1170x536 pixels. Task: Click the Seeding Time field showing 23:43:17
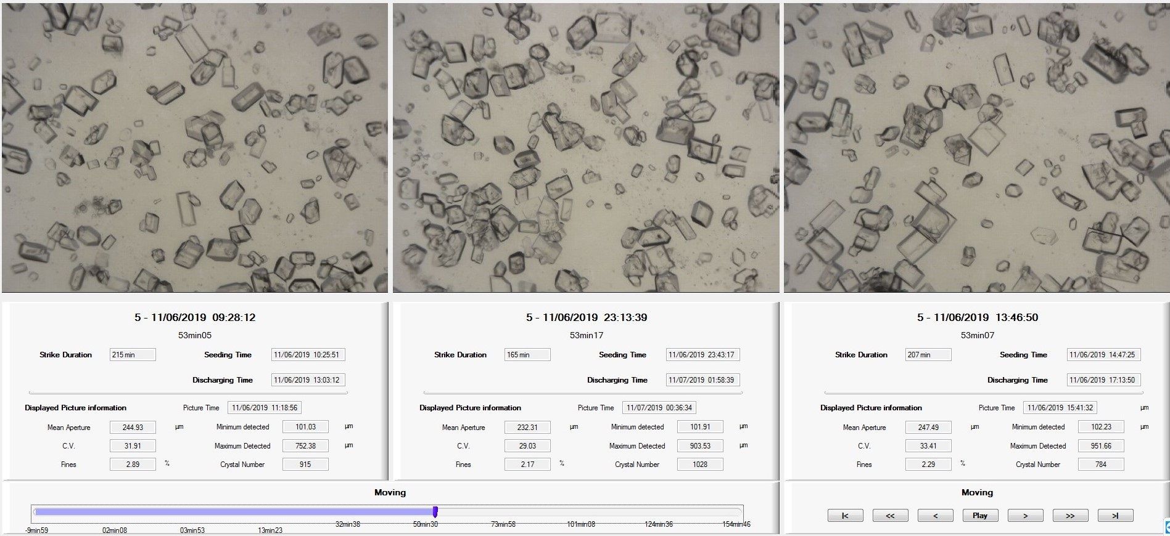tap(702, 355)
